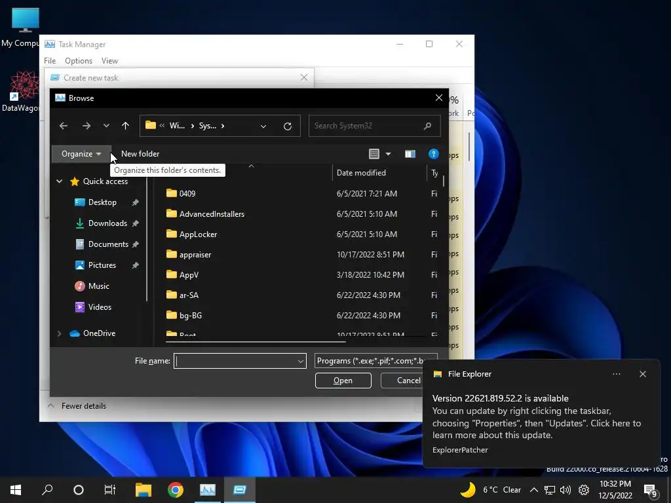Open Cortana from the taskbar
671x503 pixels.
tap(79, 490)
